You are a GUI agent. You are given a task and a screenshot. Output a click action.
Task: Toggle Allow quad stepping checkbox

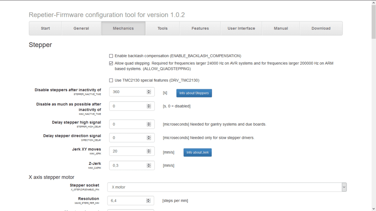tap(111, 63)
